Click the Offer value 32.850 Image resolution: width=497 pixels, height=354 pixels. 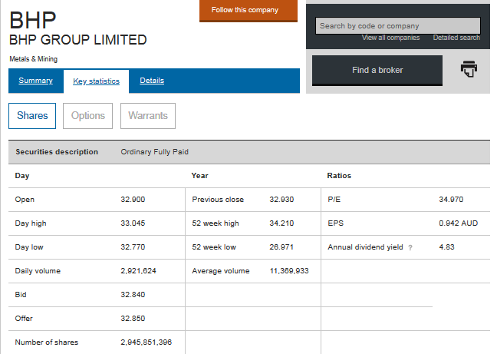(133, 319)
